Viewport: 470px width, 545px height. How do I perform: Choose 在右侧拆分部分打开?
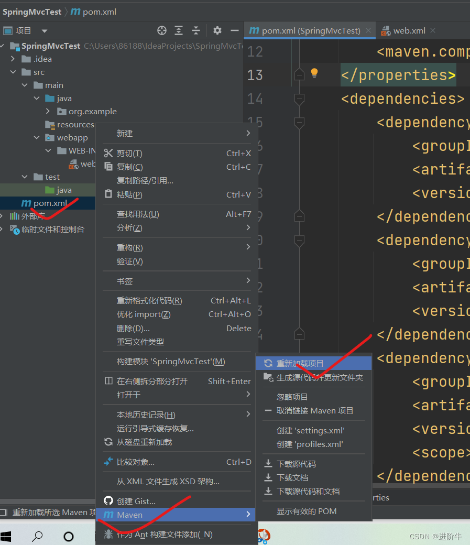coord(177,381)
